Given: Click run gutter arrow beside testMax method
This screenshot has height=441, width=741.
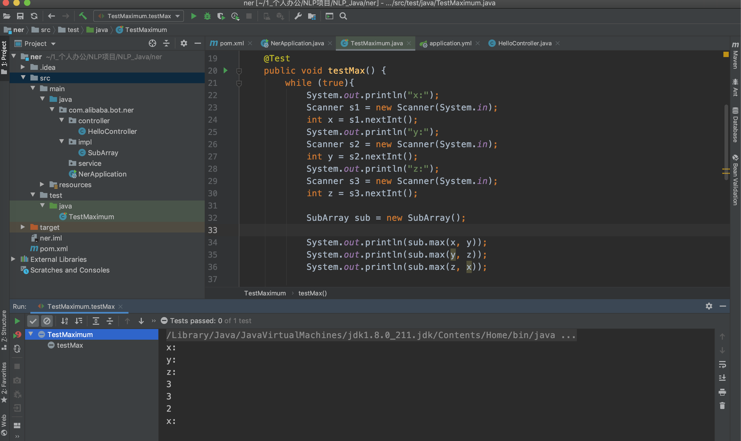Looking at the screenshot, I should pyautogui.click(x=225, y=70).
